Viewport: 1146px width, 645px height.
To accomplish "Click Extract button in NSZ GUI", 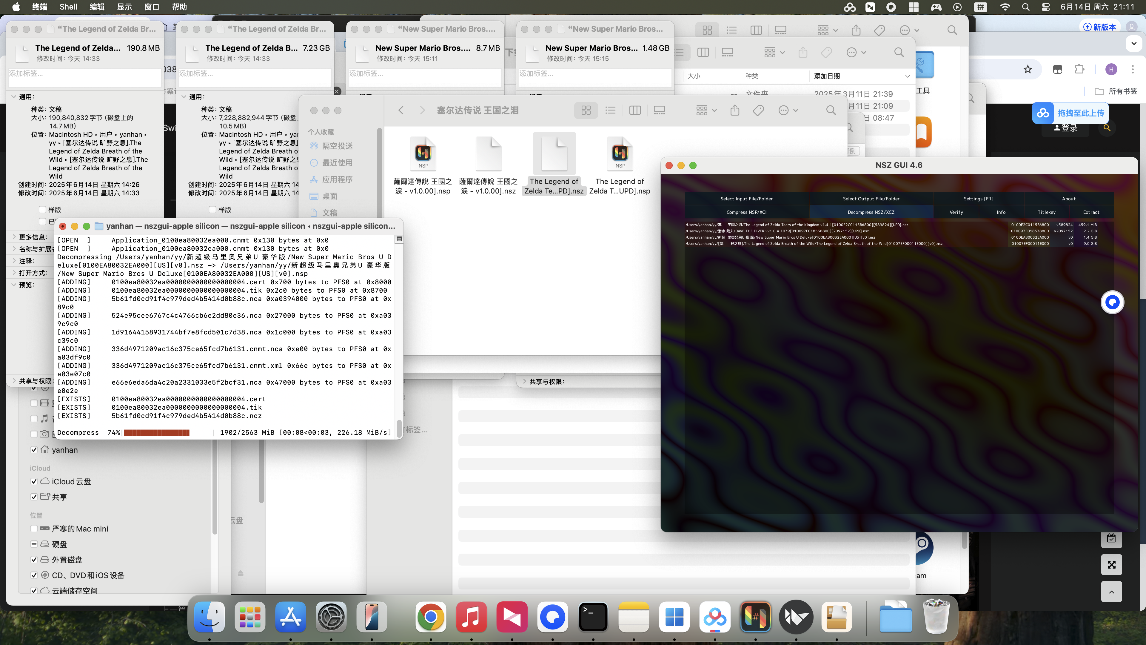I will coord(1091,212).
